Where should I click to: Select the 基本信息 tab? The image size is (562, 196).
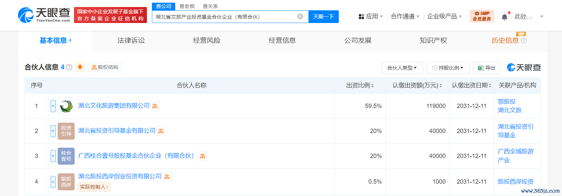coord(55,41)
